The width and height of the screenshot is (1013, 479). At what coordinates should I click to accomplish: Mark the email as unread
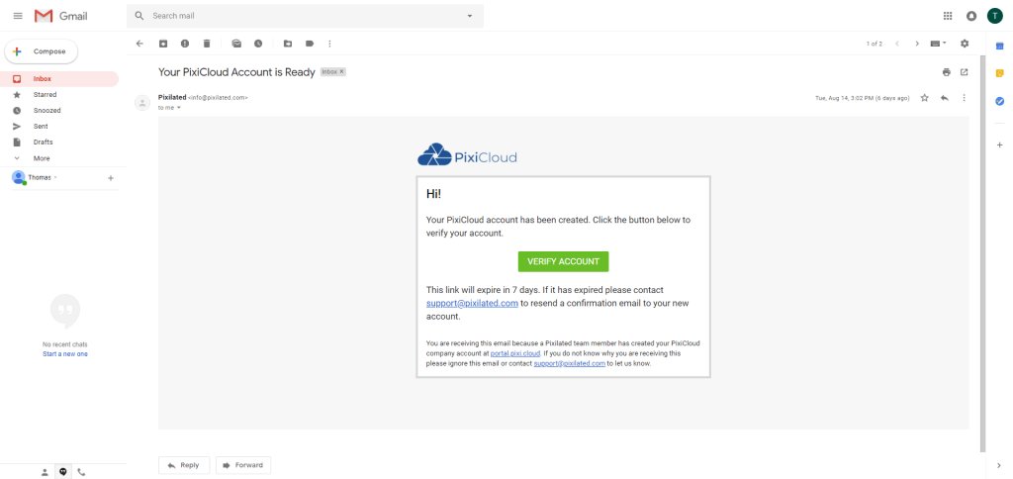[x=236, y=44]
